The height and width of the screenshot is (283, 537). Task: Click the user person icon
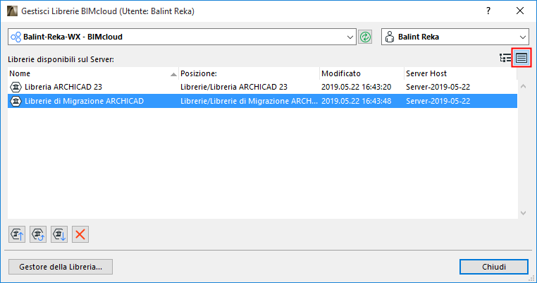[x=390, y=37]
